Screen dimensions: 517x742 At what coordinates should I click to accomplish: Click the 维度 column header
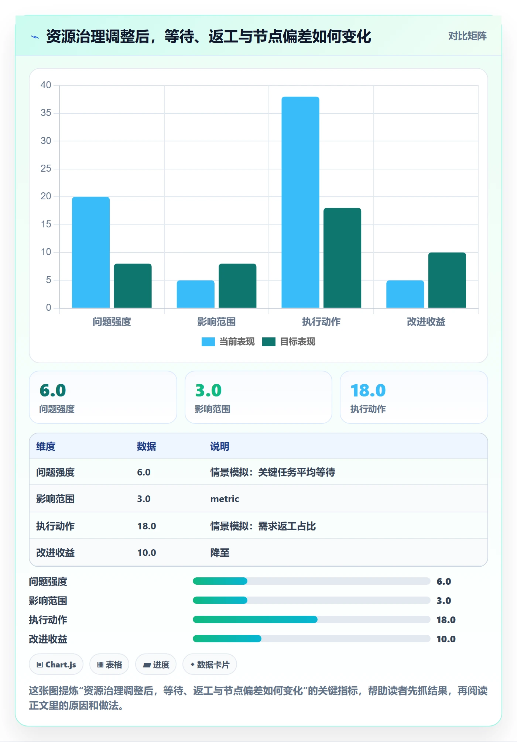(x=46, y=446)
